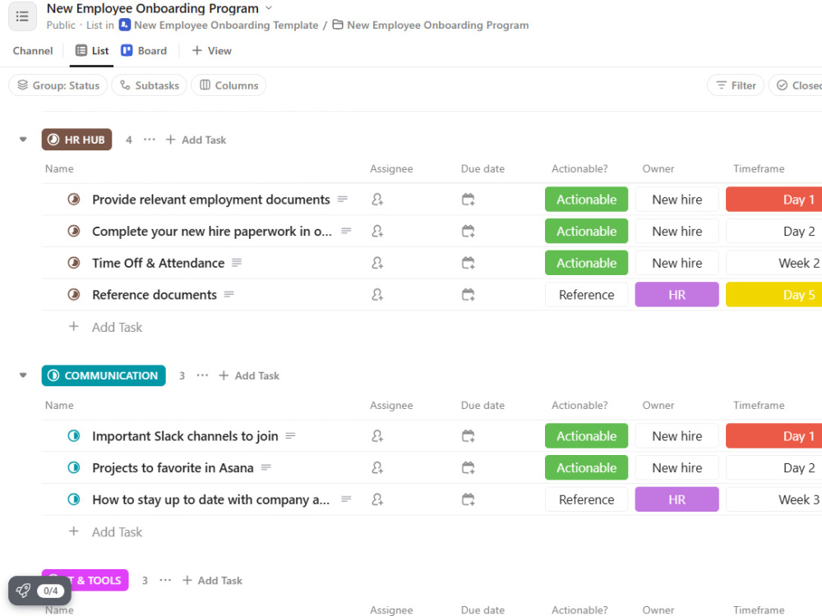Add a new View
The height and width of the screenshot is (616, 822).
coord(212,51)
